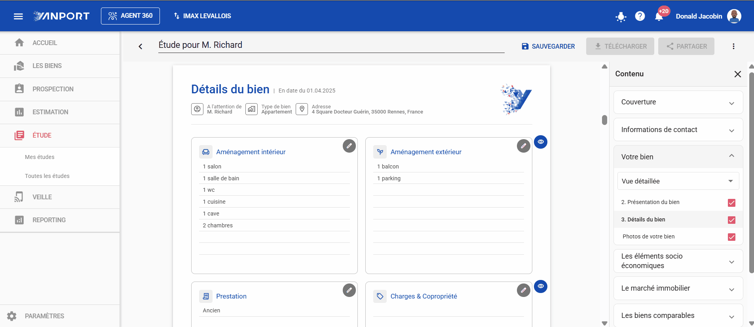
Task: Edit Aménagement intérieur with pencil icon
Action: coord(349,146)
